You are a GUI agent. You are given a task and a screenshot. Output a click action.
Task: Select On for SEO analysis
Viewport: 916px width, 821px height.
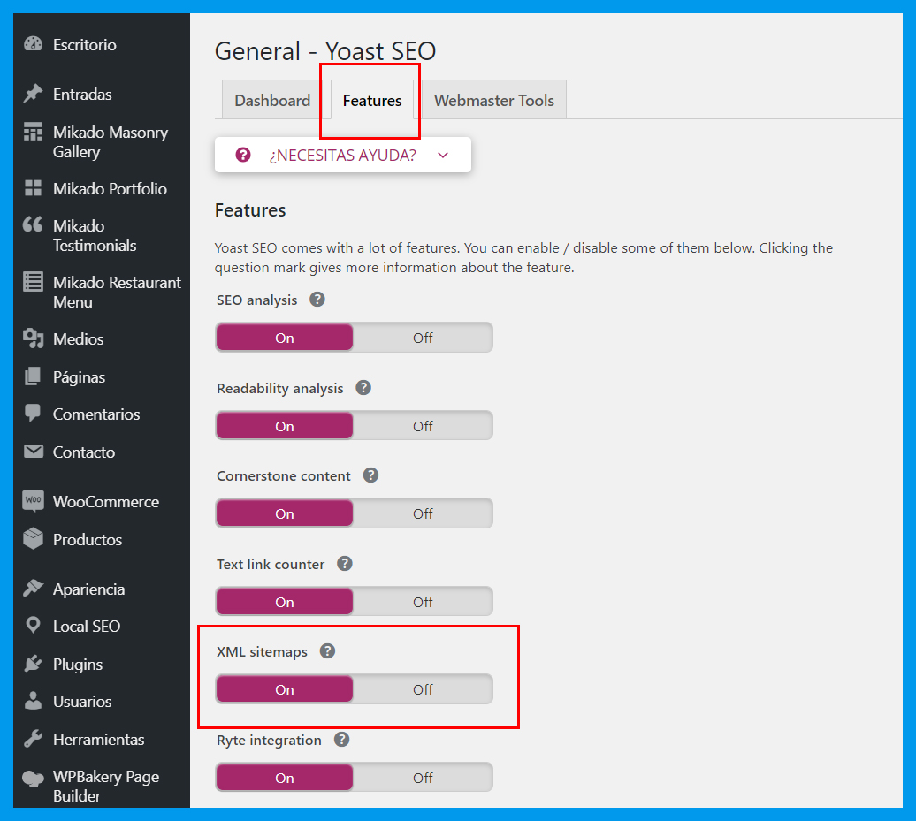point(285,338)
